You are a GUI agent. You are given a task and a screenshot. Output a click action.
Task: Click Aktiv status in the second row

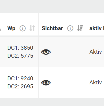pyautogui.click(x=96, y=83)
